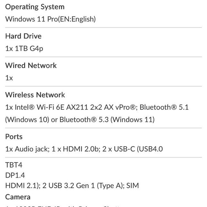
Task: Click the Ports heading
Action: (x=14, y=137)
